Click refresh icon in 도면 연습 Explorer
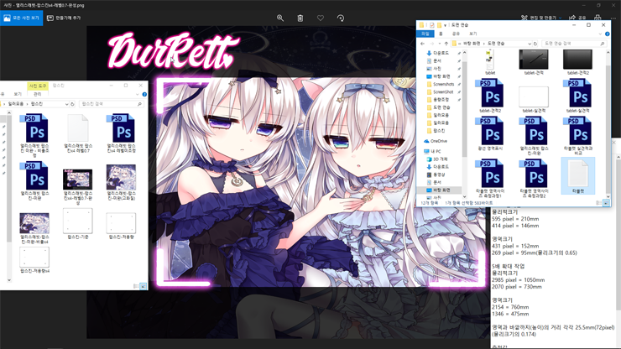Viewport: 621px width, 349px height. pos(535,44)
